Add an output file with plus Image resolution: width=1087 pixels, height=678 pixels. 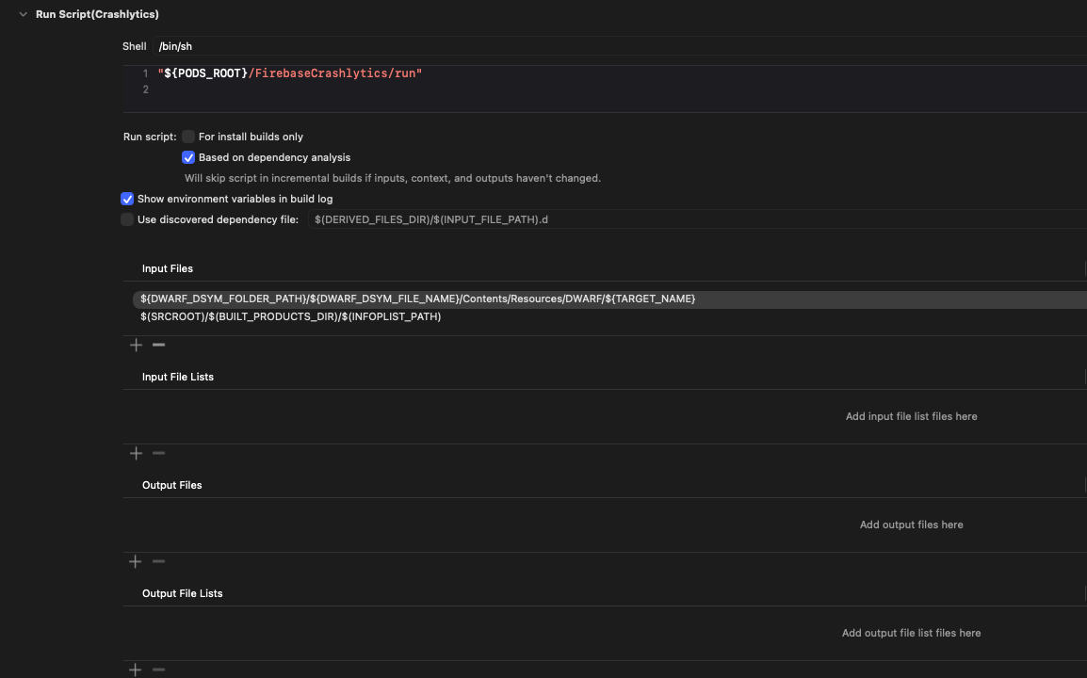pos(136,561)
